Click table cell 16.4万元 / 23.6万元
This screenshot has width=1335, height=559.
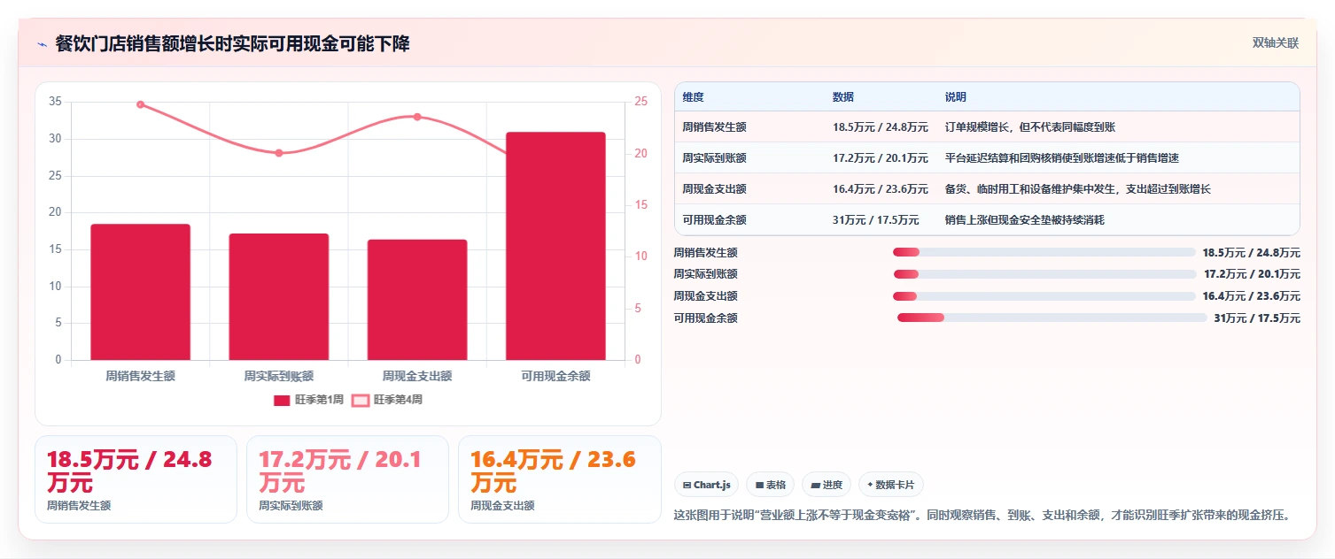point(881,189)
